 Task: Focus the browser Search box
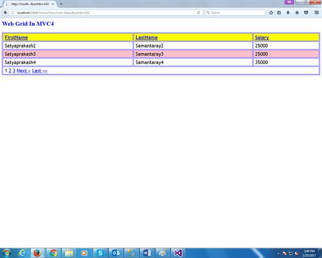click(x=235, y=13)
